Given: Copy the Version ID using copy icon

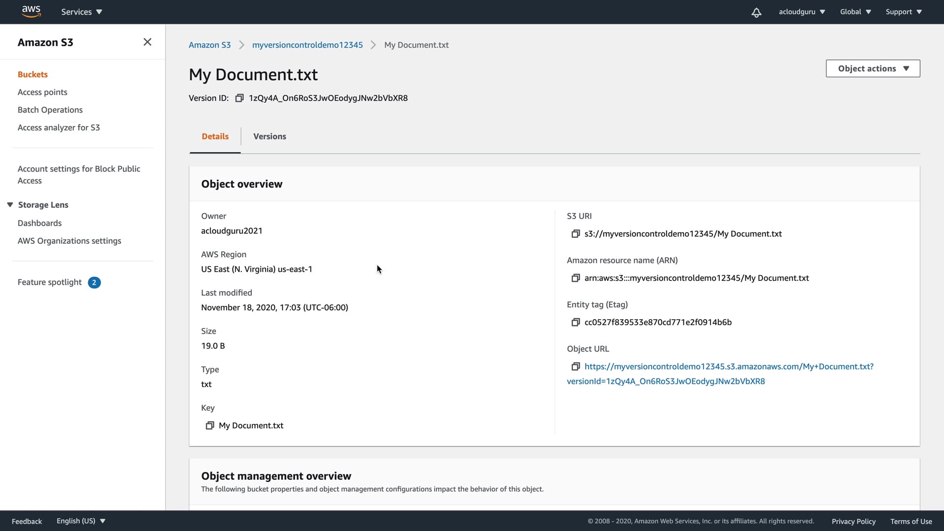Looking at the screenshot, I should click(x=239, y=98).
